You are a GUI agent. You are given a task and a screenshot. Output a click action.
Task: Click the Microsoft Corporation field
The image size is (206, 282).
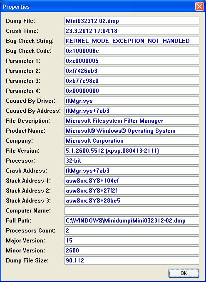132,141
